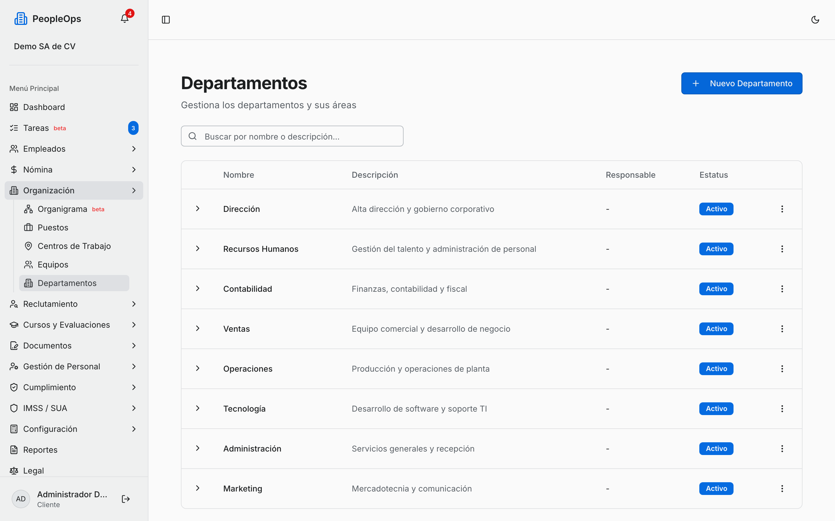835x521 pixels.
Task: Log out using the exit icon
Action: (x=126, y=499)
